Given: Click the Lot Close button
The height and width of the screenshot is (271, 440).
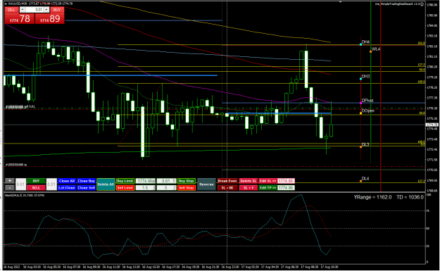Looking at the screenshot, I should pos(67,188).
